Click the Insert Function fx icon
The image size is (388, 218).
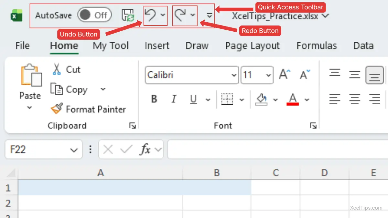coord(145,150)
